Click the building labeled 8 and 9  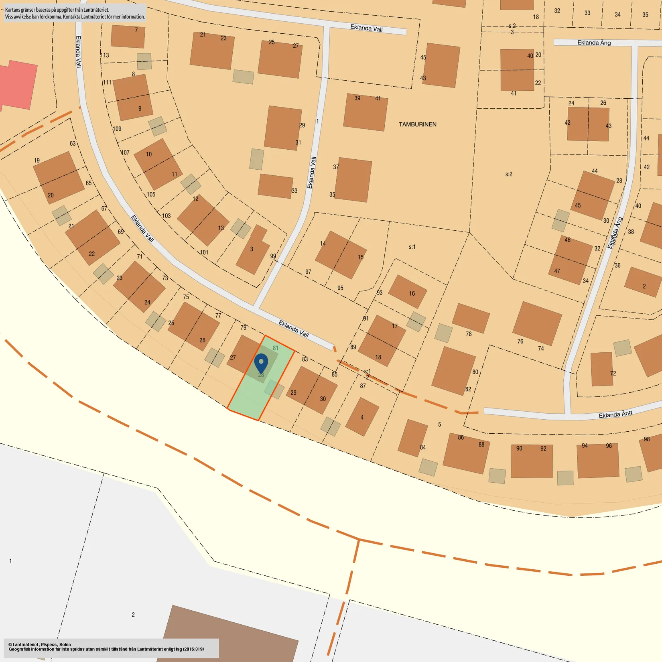coord(133,97)
